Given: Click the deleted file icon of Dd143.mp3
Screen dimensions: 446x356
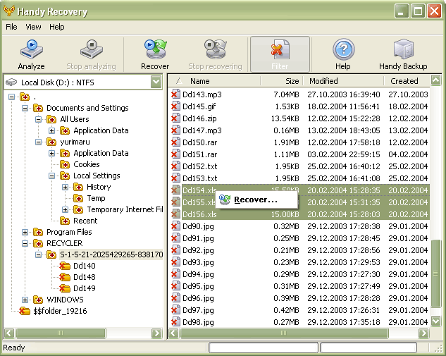Looking at the screenshot, I should (175, 94).
